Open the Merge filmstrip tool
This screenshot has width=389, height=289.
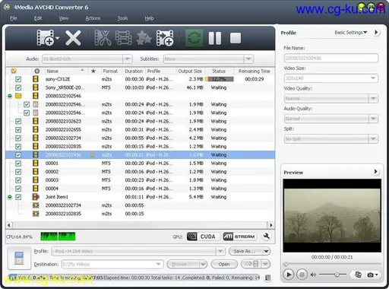coord(123,38)
